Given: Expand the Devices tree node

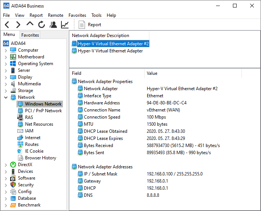Looking at the screenshot, I should tap(6, 172).
